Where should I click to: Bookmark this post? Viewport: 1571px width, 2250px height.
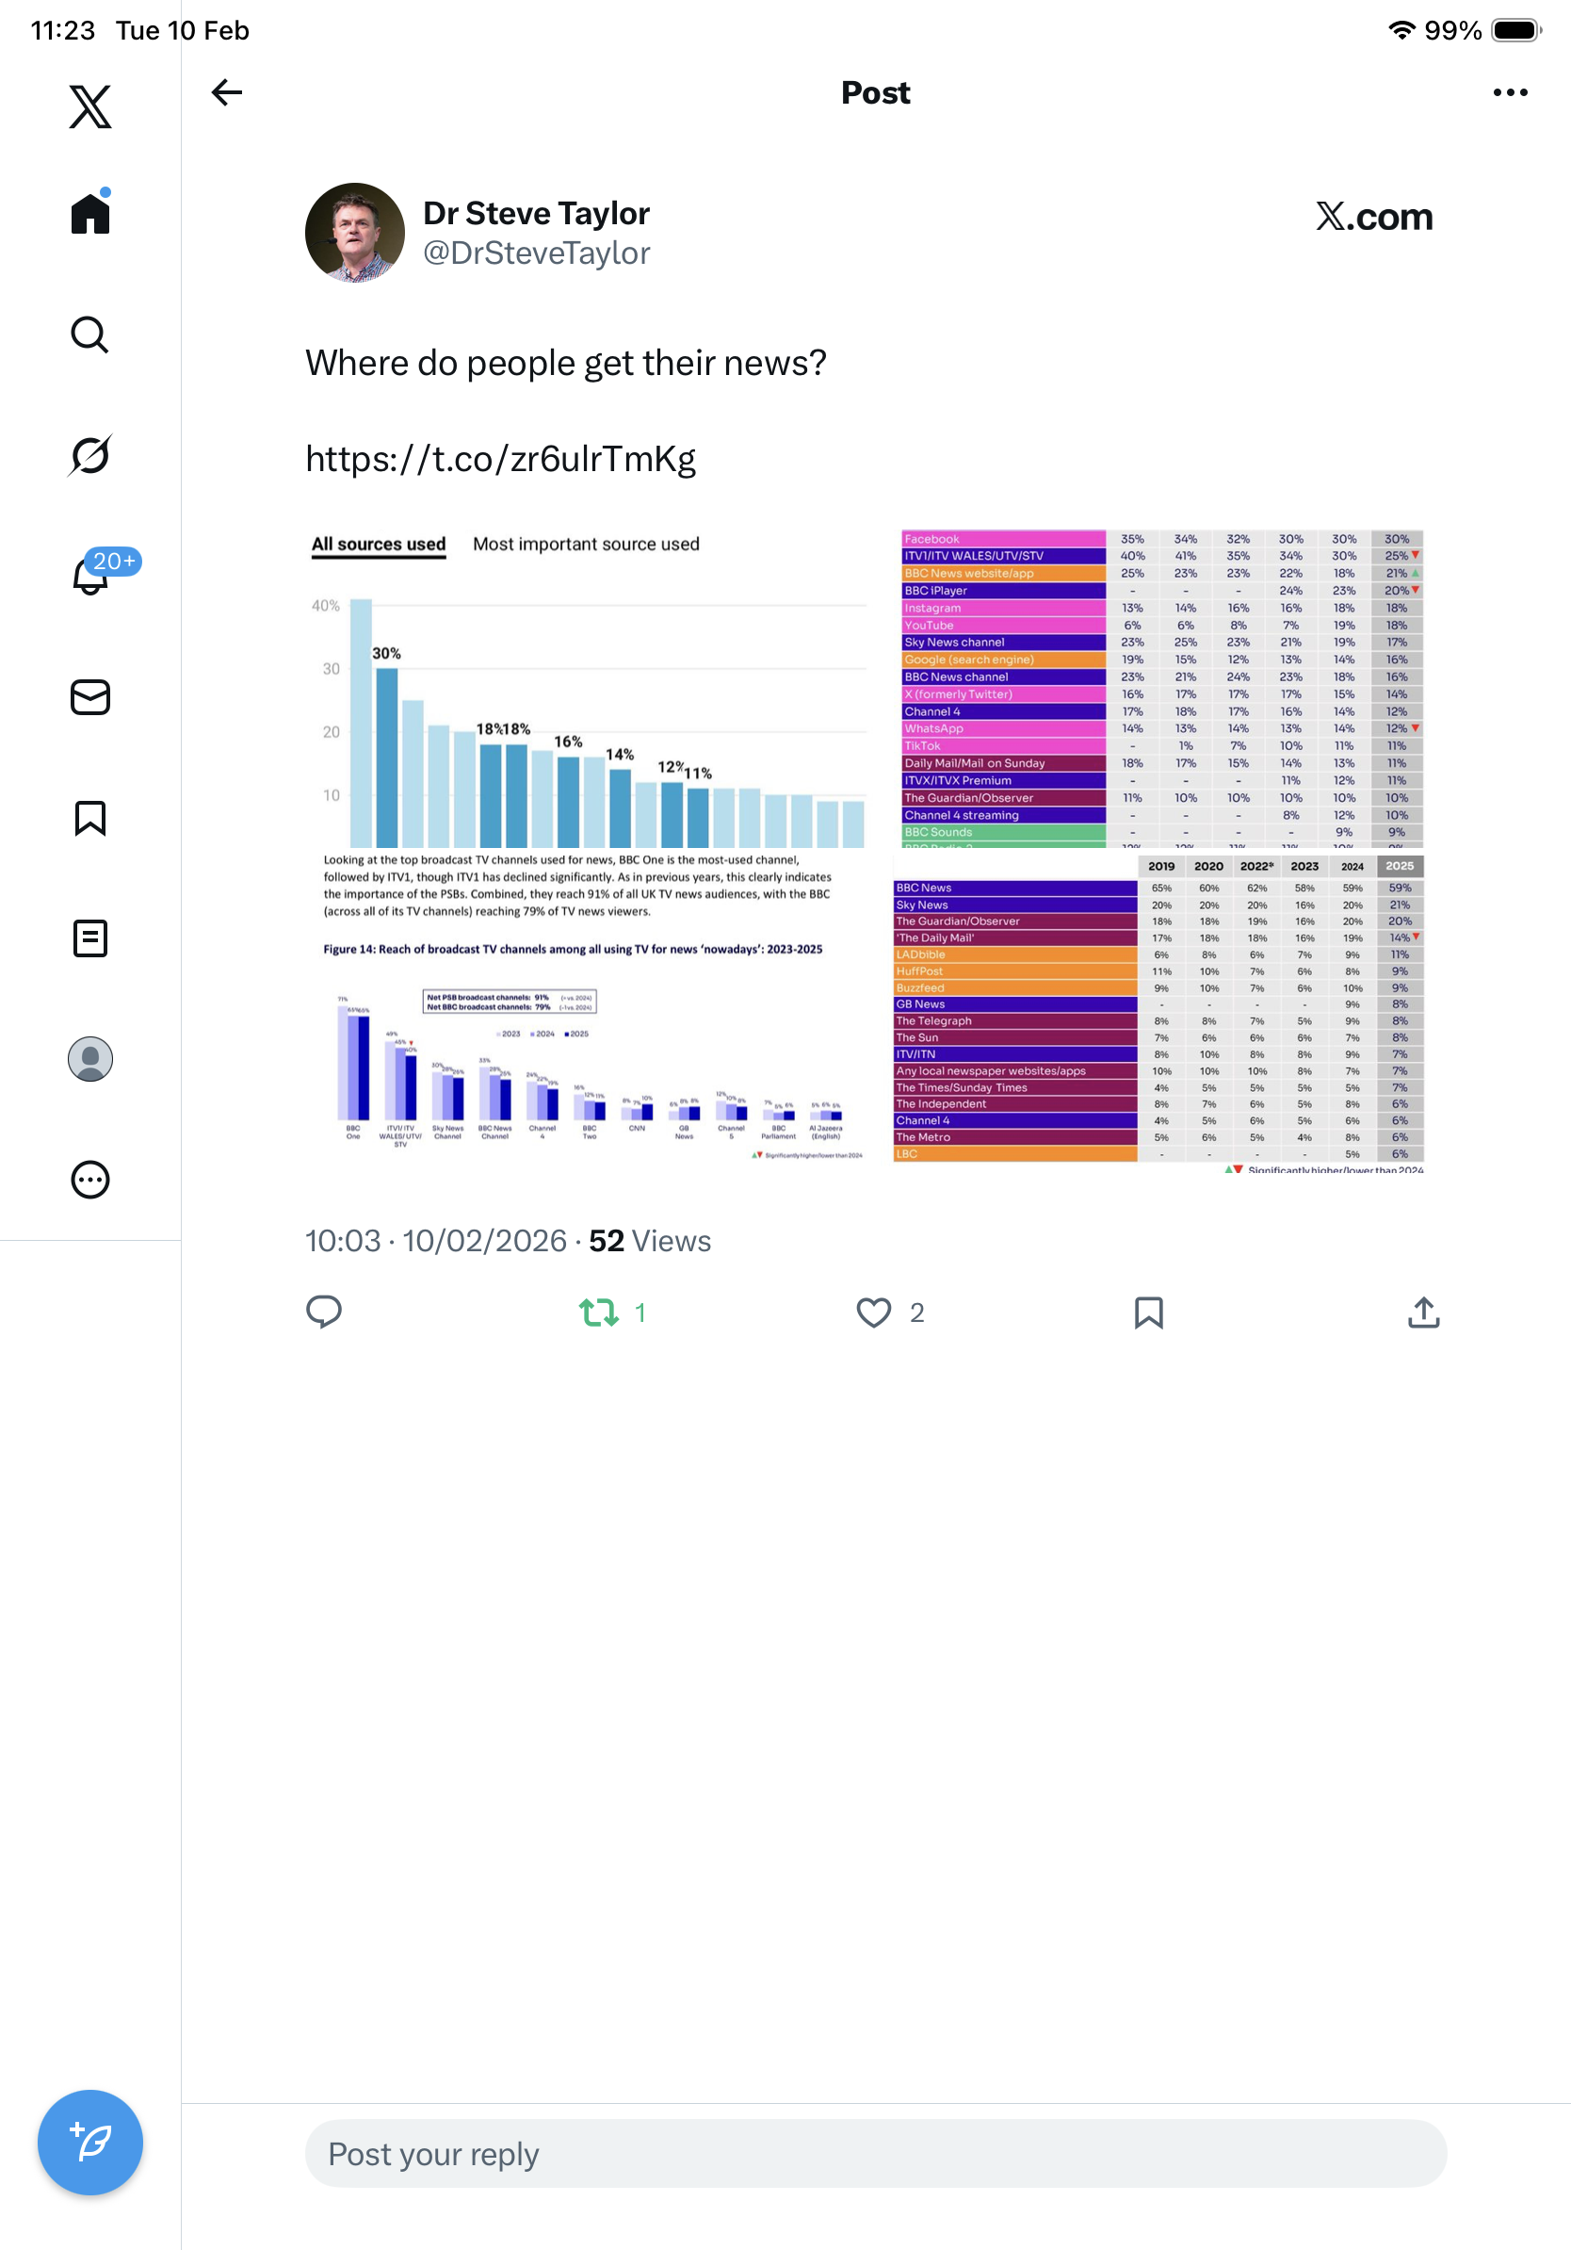(x=1148, y=1312)
